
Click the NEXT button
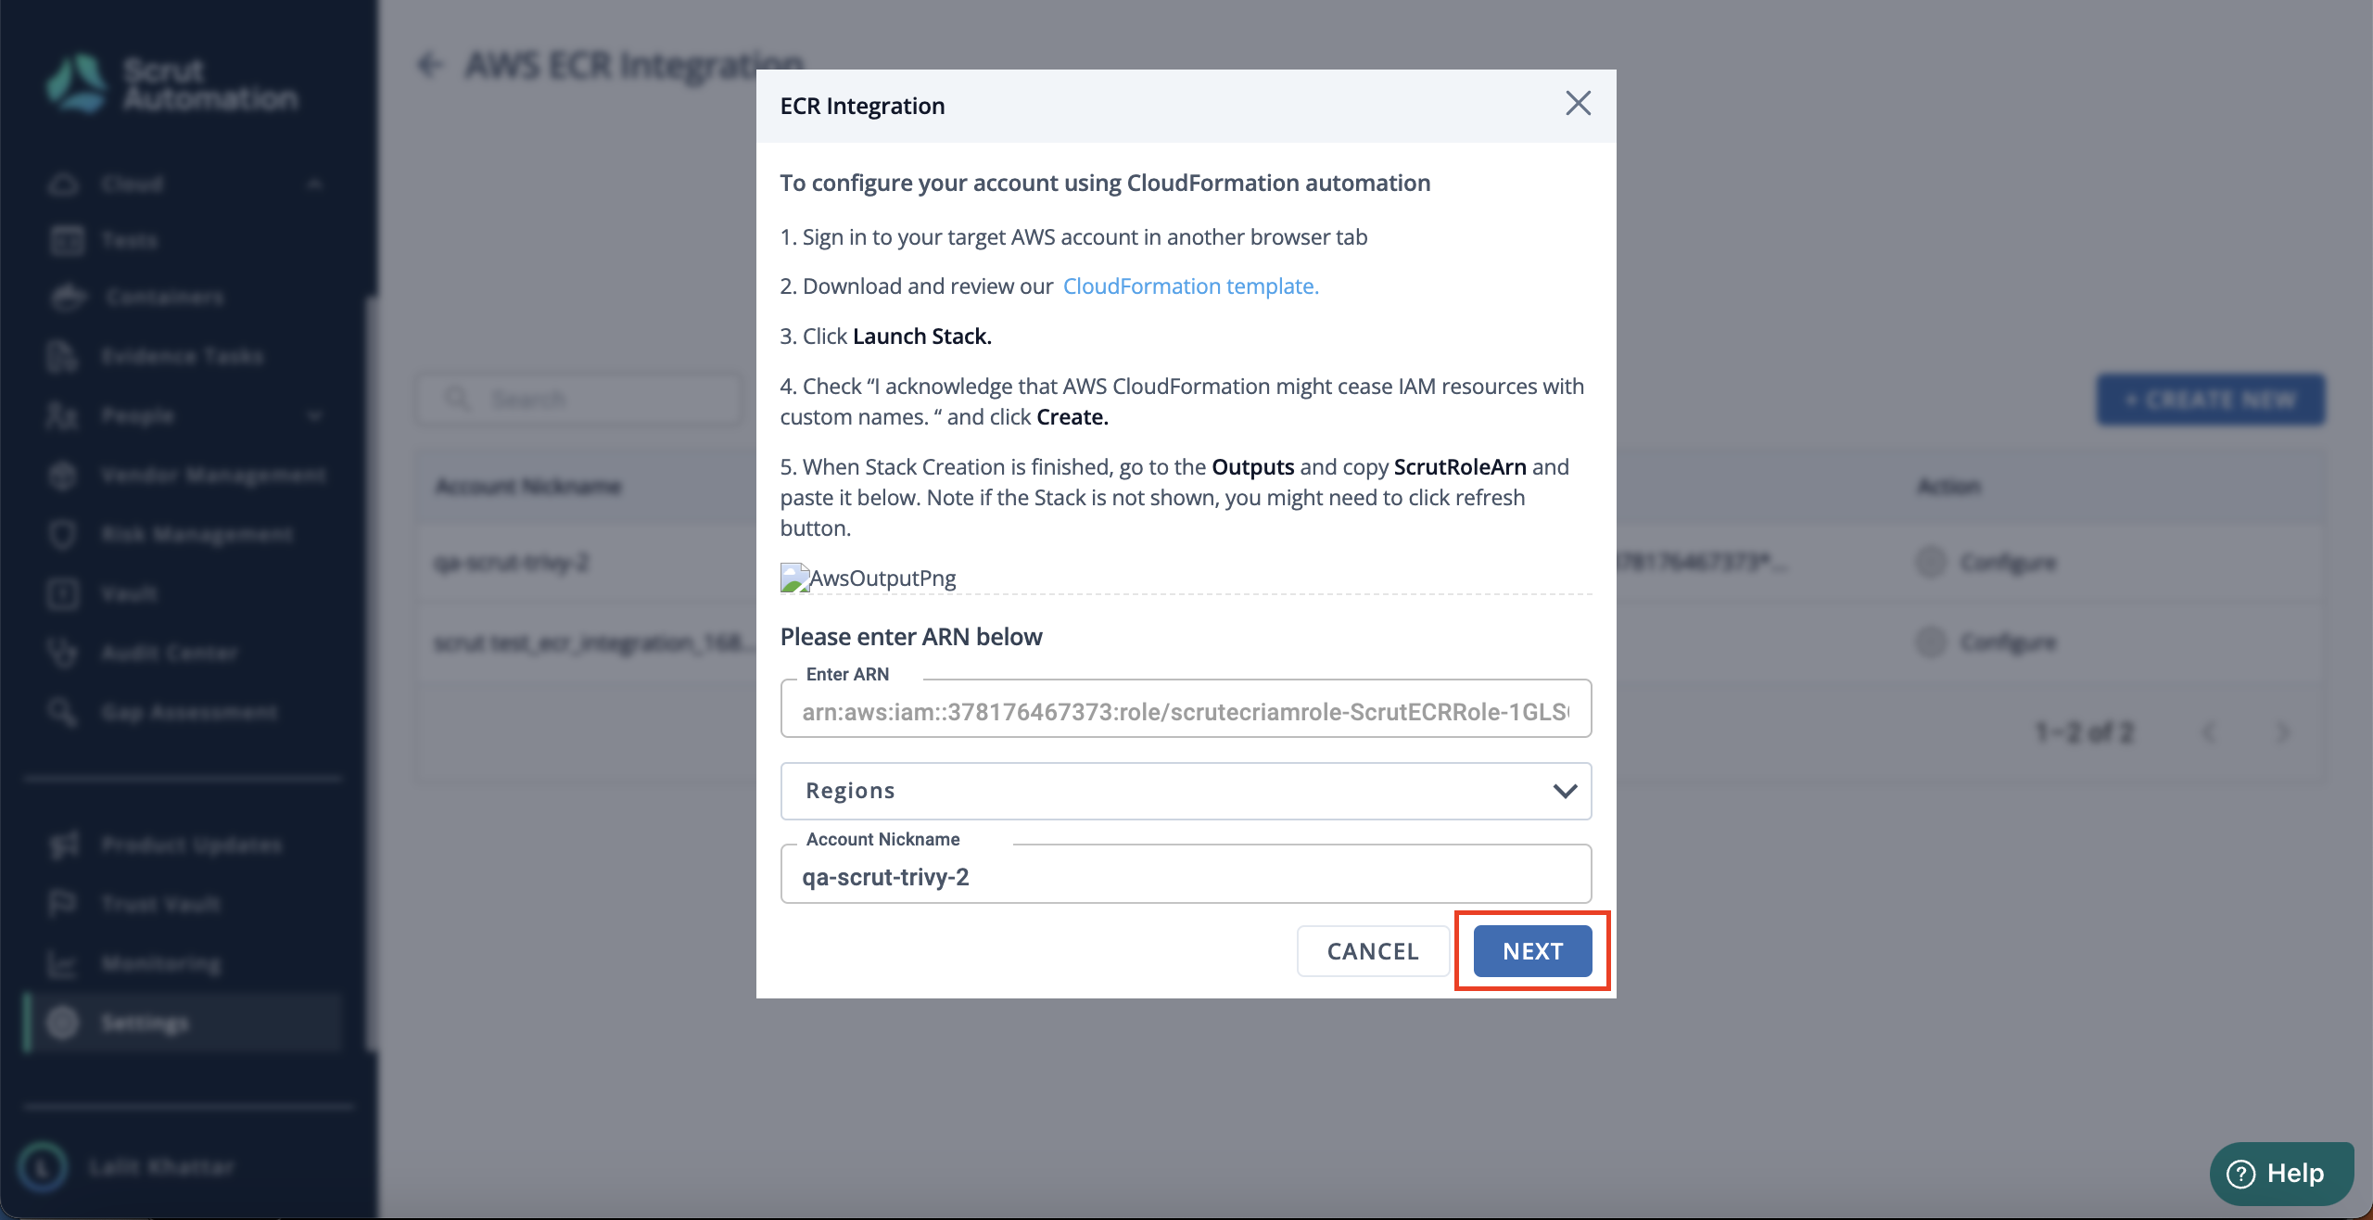(1532, 951)
